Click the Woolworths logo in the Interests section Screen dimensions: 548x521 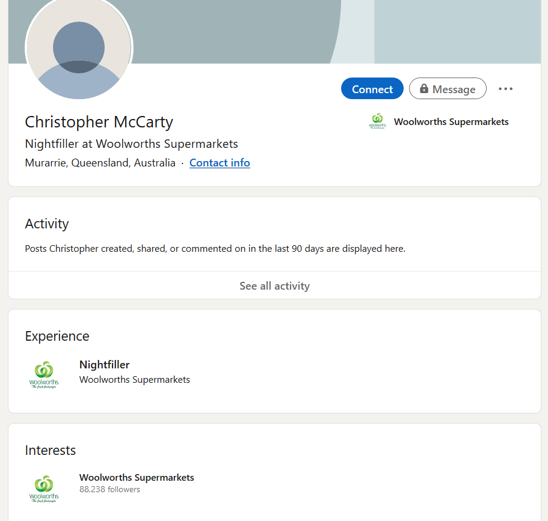(x=44, y=489)
